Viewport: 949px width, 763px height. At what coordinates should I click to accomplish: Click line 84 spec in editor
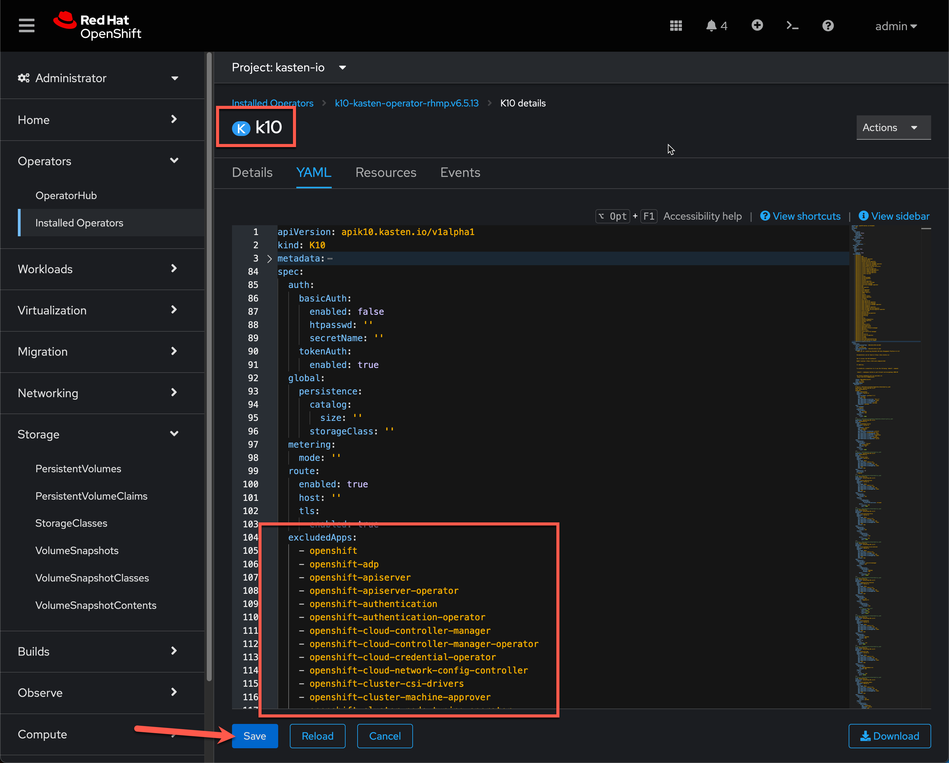click(290, 272)
